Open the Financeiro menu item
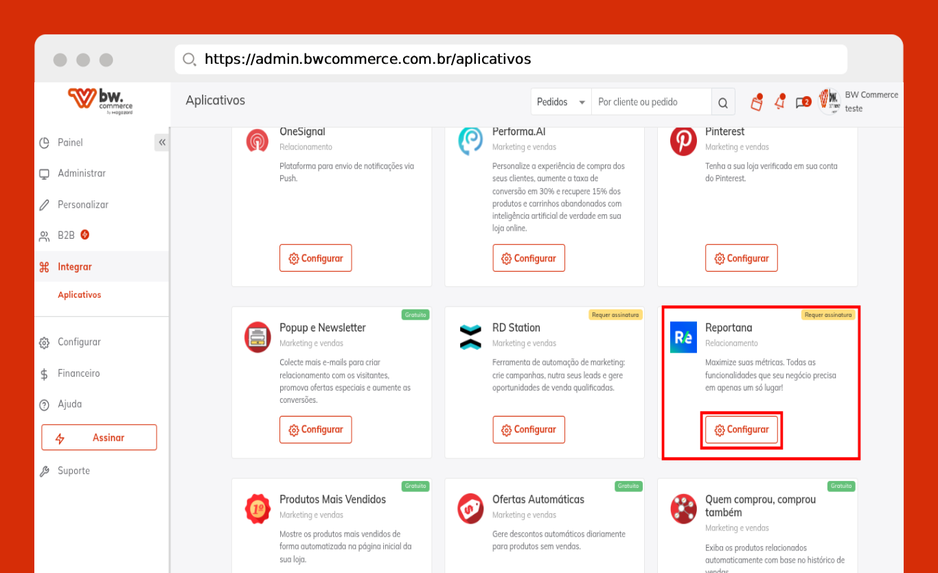 (78, 373)
